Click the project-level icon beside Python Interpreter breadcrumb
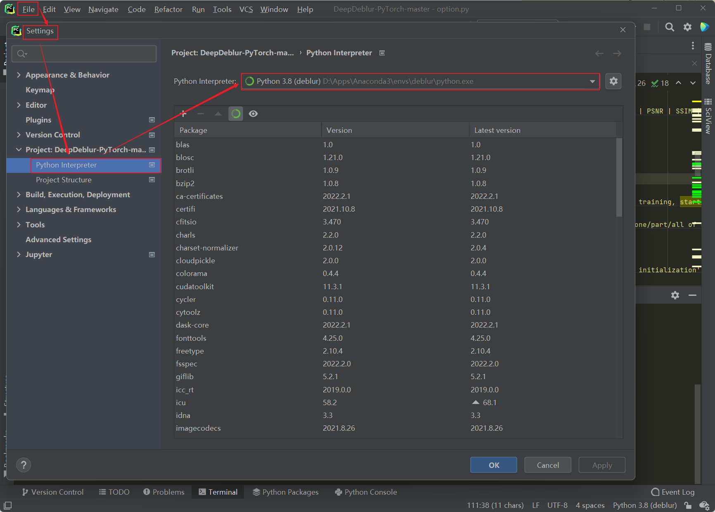The height and width of the screenshot is (512, 715). click(x=382, y=53)
